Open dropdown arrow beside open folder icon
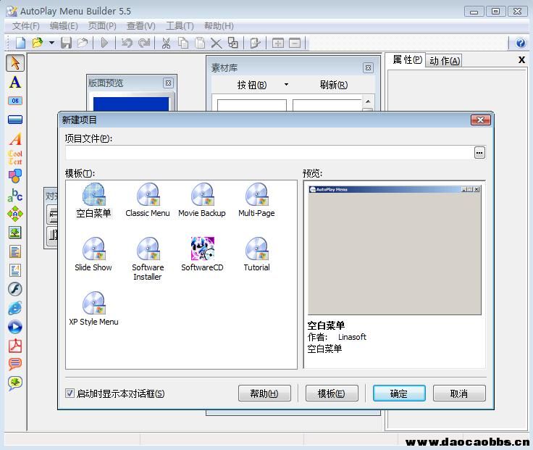Screen dimensions: 533x450 (51, 43)
